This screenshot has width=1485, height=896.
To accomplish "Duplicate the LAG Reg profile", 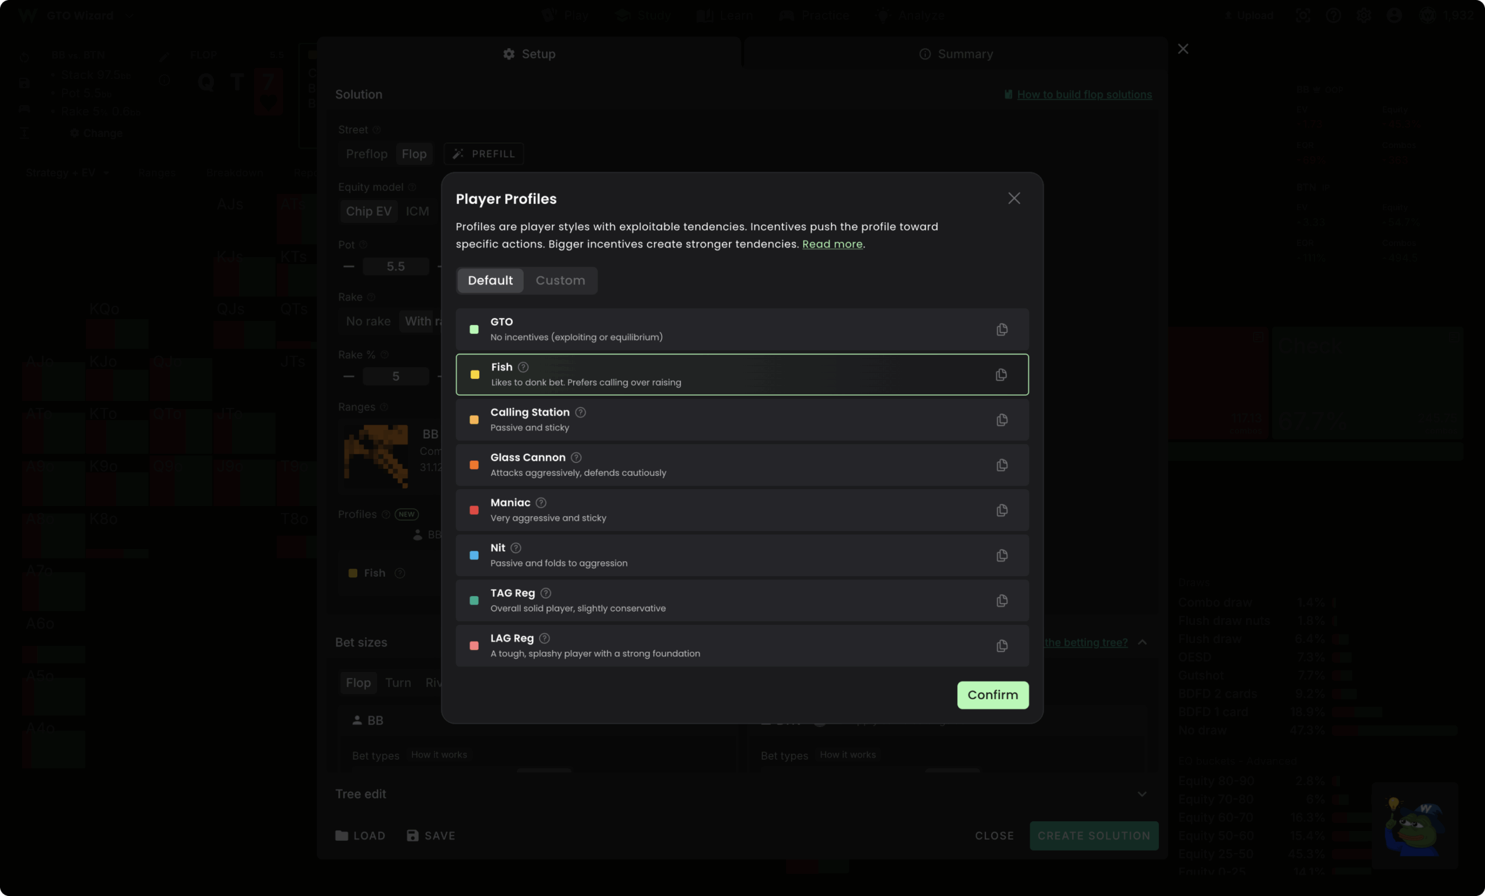I will [1002, 646].
